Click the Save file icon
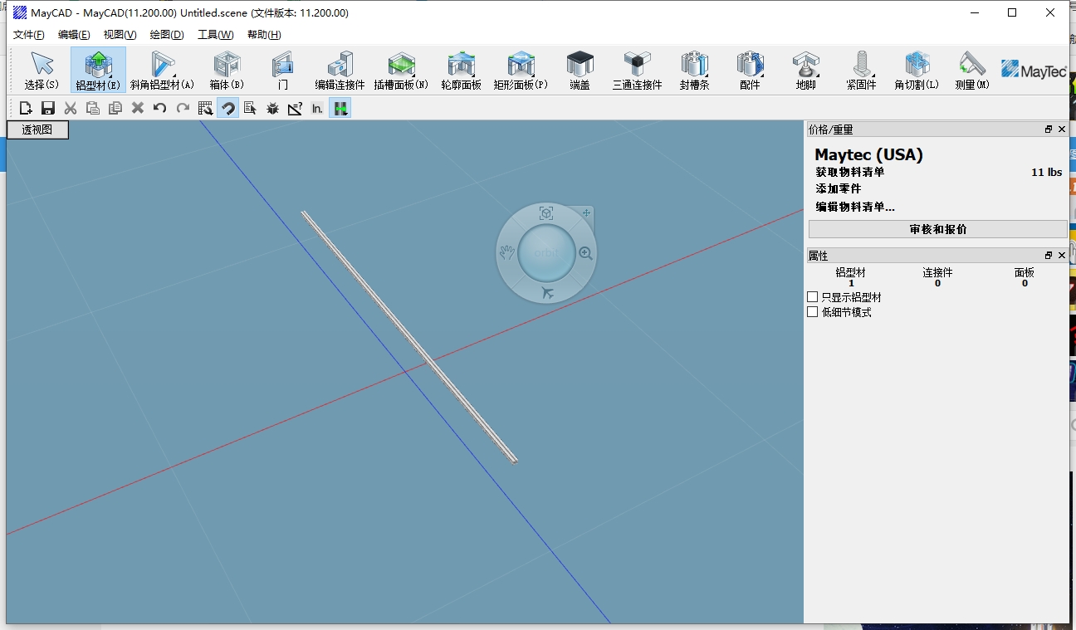The width and height of the screenshot is (1076, 630). 48,107
